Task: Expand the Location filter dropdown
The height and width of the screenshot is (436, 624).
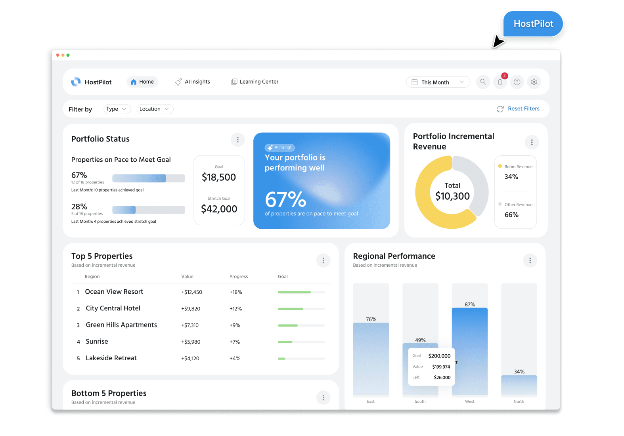Action: (155, 109)
